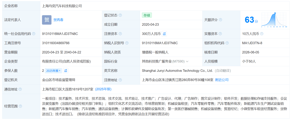Click the 国标行业 label cell
Screen dimensions: 292x121
[121, 61]
